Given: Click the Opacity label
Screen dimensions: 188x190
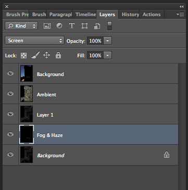Looking at the screenshot, I should point(76,41).
